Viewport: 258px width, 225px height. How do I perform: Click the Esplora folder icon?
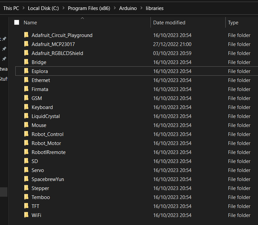pos(26,71)
